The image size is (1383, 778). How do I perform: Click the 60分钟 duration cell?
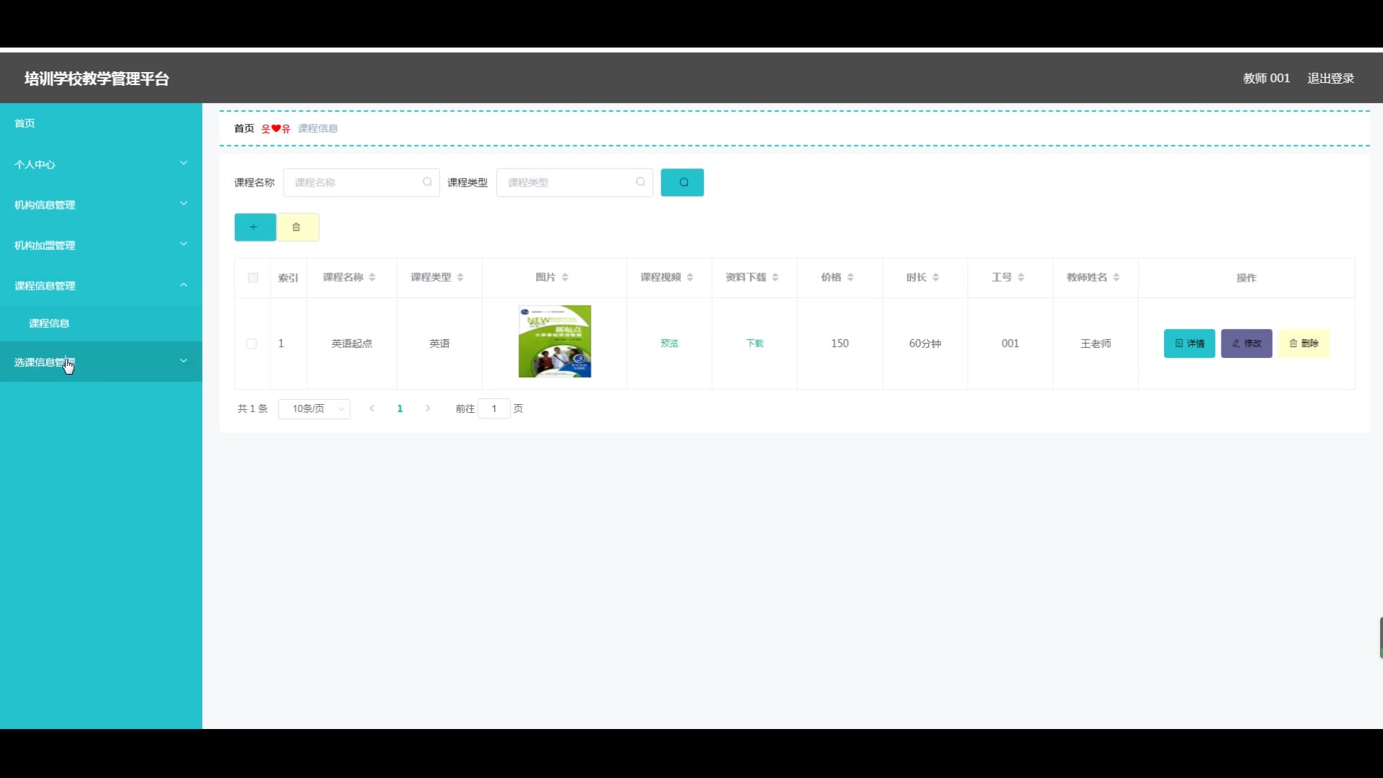(925, 344)
